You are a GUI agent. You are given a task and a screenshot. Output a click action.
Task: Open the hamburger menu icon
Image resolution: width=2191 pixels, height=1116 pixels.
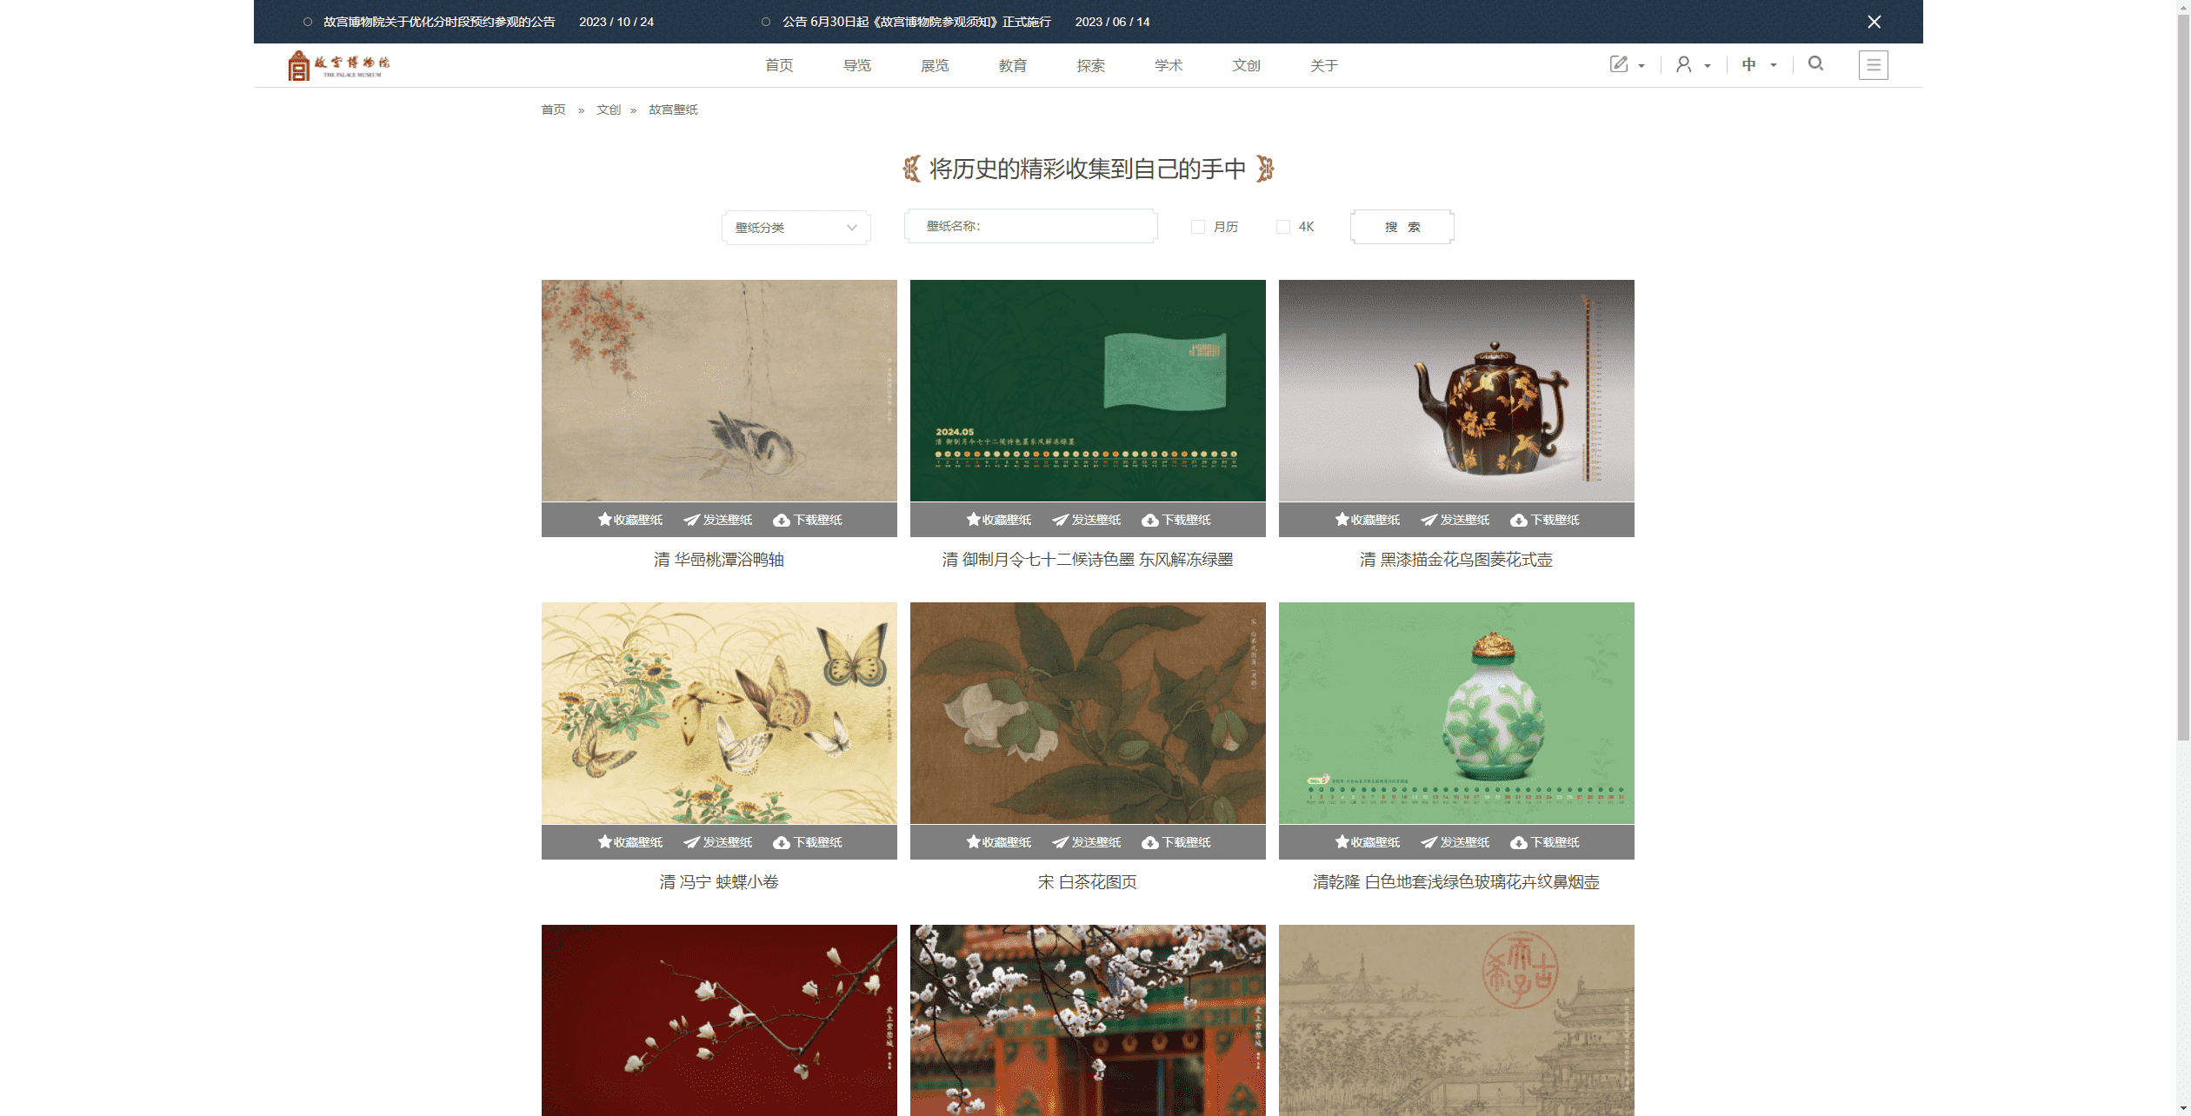tap(1874, 65)
